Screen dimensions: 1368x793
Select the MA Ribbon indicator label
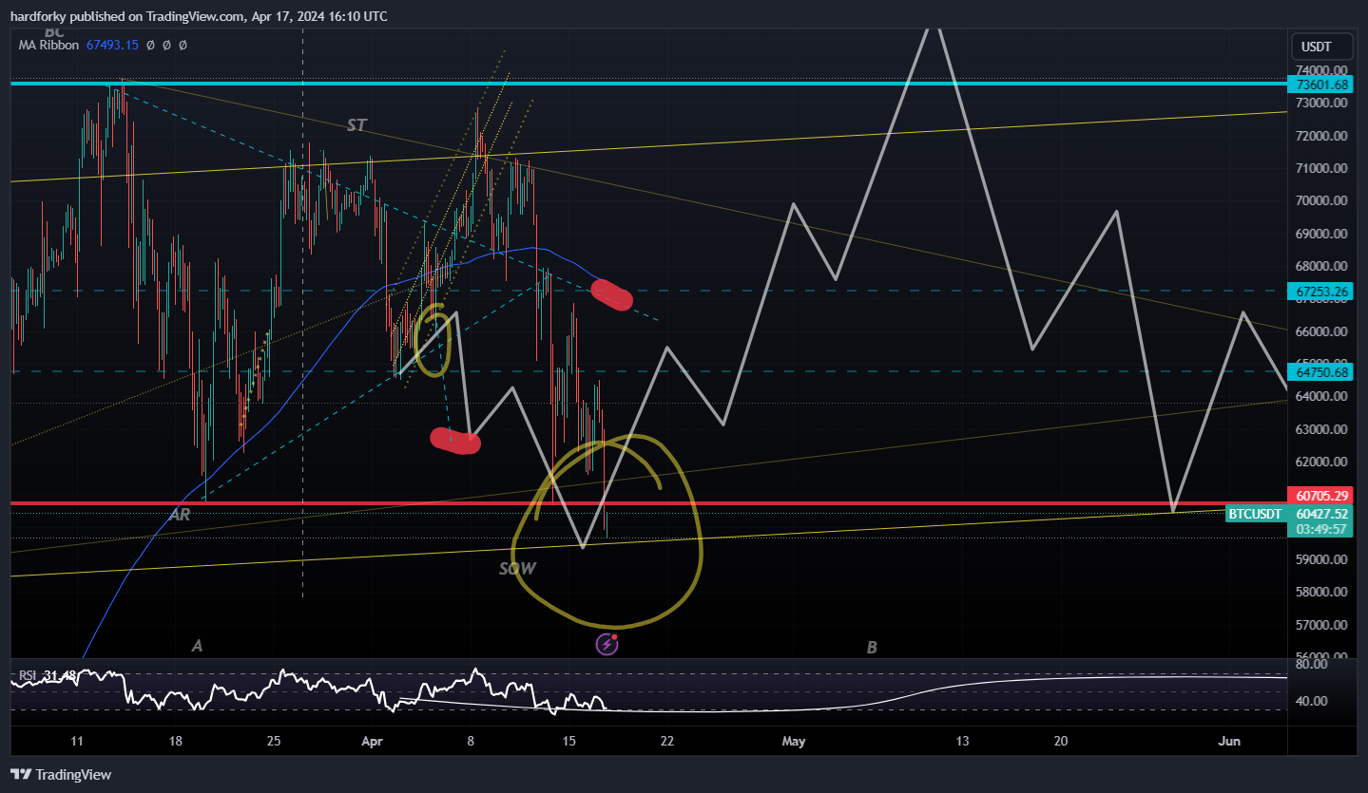49,45
